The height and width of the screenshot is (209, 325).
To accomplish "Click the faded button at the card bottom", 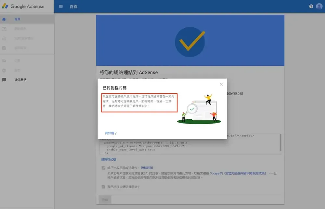I will 105,200.
